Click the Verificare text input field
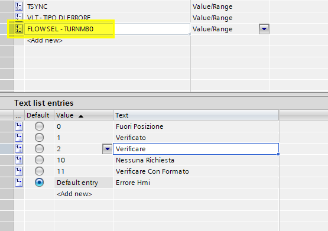Screen dimensions: 328x231 coord(196,149)
